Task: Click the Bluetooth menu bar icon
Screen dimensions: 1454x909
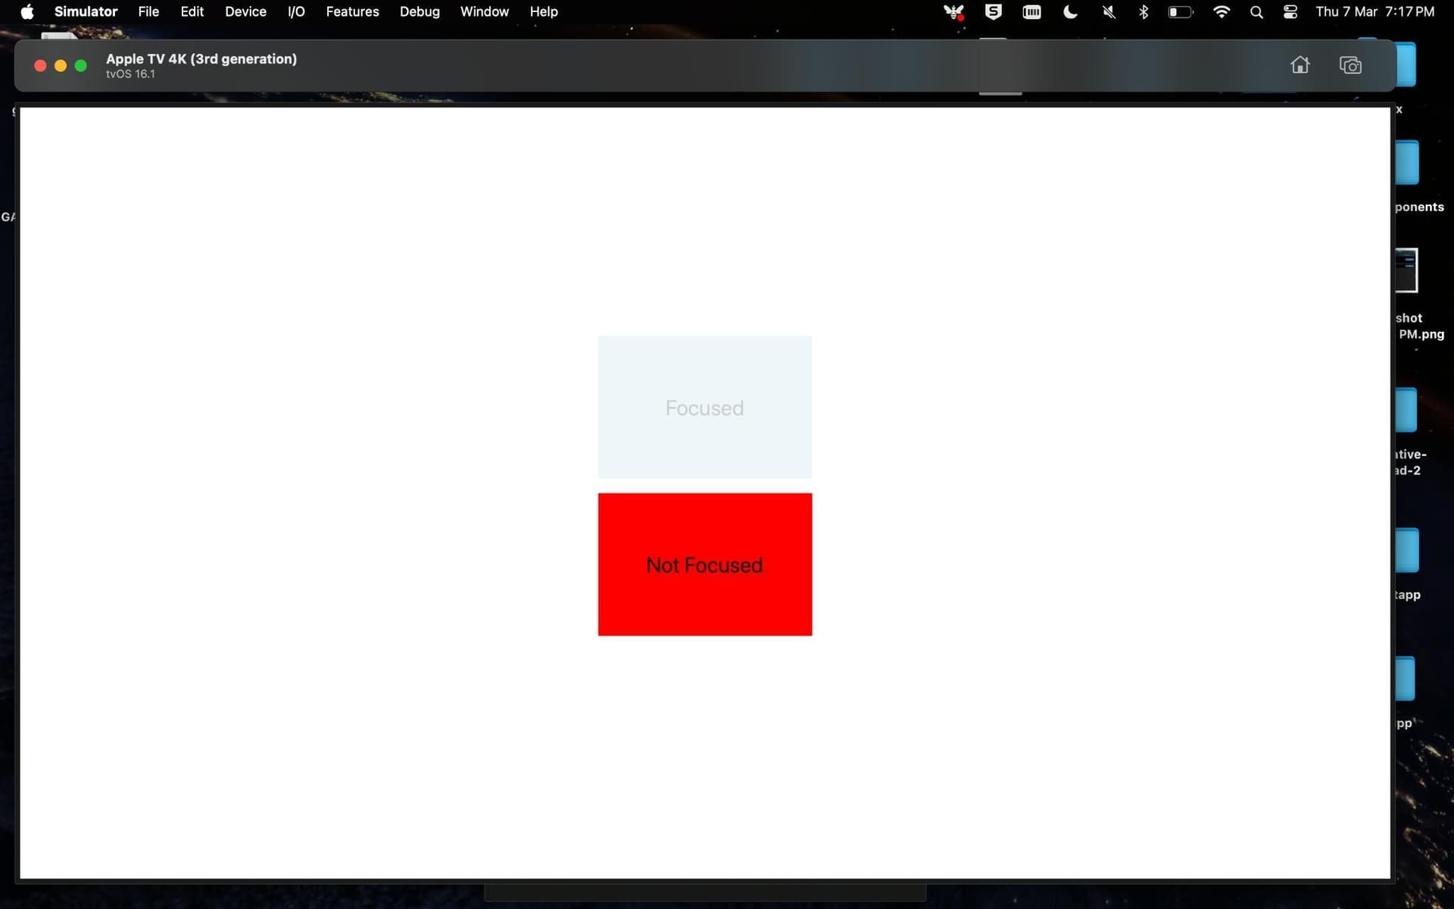Action: 1144,12
